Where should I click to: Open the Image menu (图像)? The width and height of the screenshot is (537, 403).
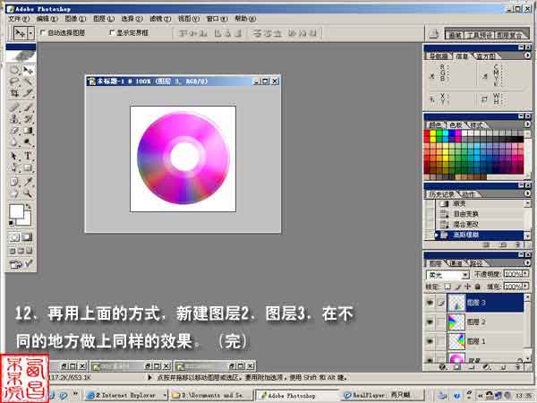(x=75, y=19)
